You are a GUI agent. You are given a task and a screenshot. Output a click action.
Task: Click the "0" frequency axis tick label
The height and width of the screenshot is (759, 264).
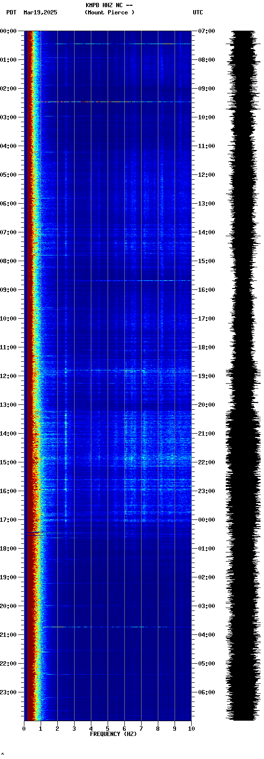(x=24, y=729)
